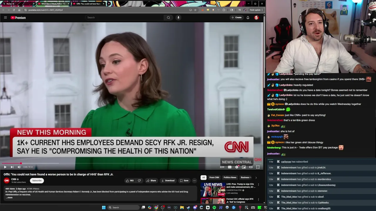Open Chrome from the taskbar

(x=156, y=207)
